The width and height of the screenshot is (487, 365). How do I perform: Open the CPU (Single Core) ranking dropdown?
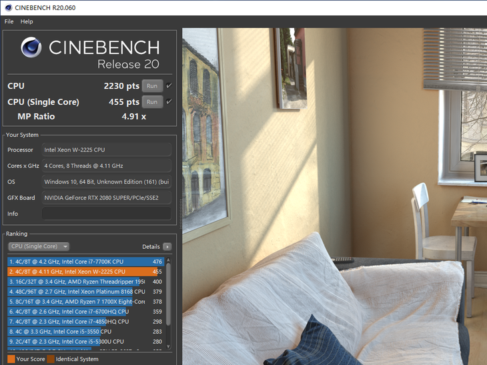coord(39,246)
